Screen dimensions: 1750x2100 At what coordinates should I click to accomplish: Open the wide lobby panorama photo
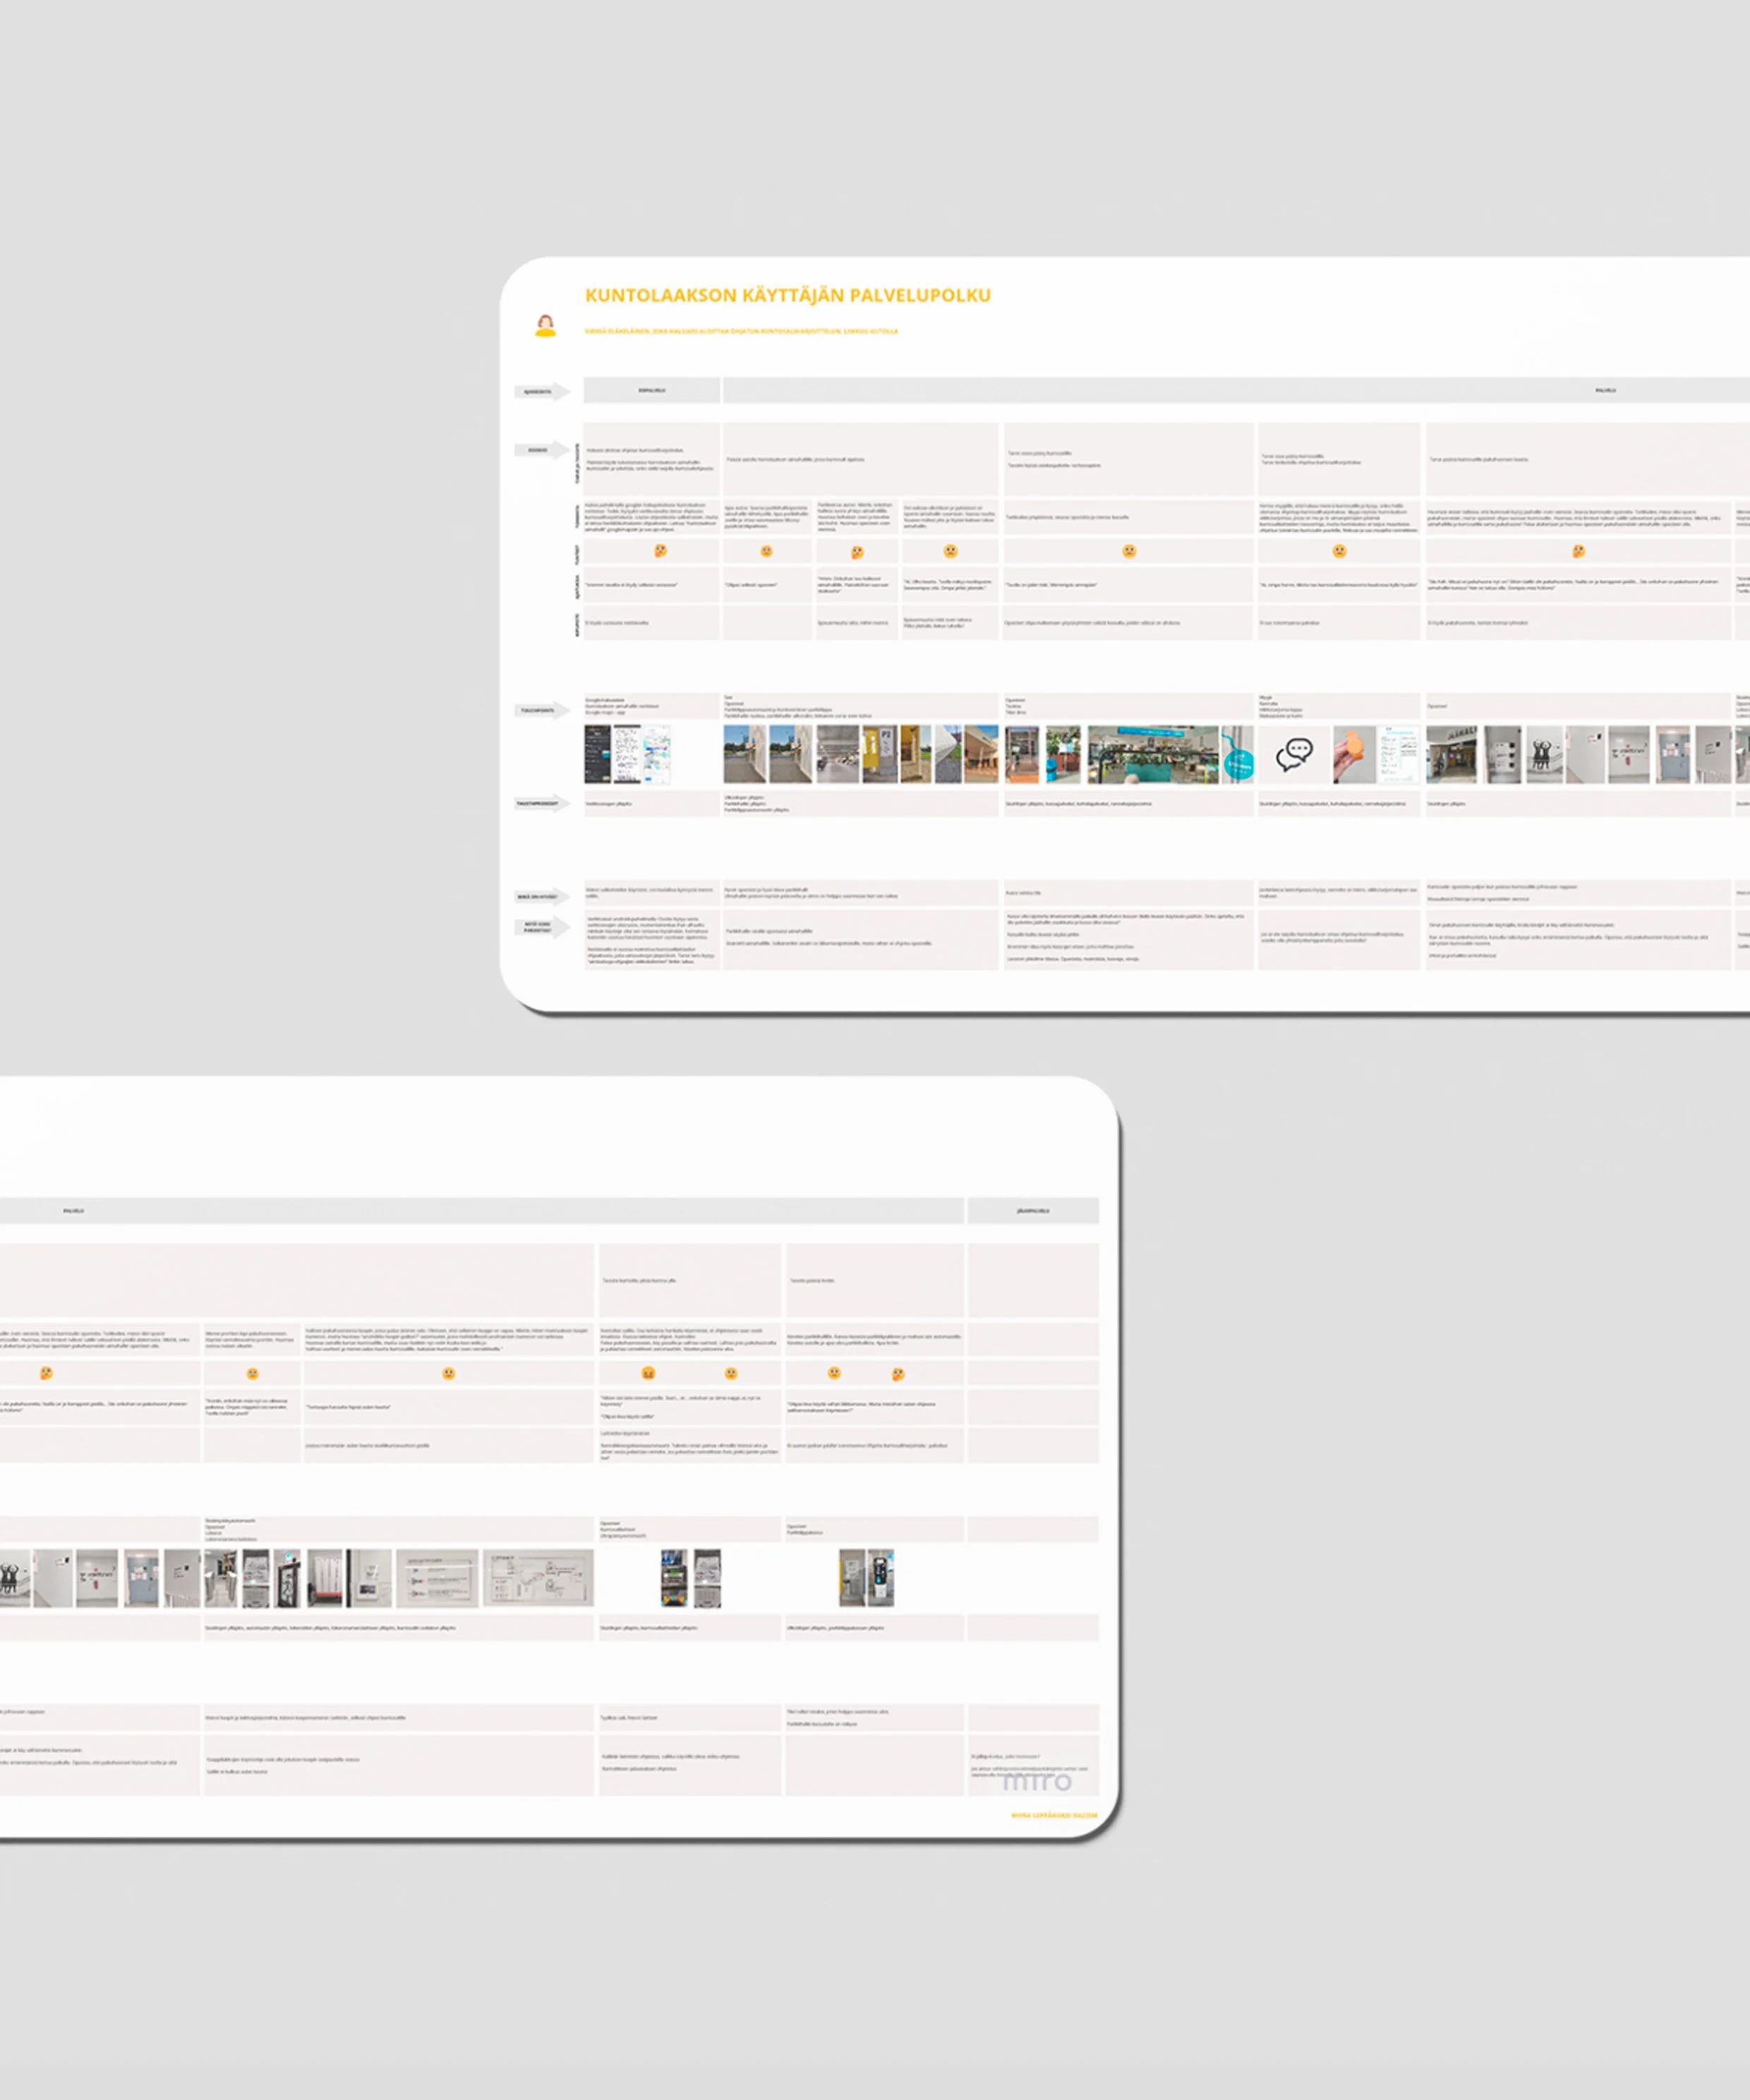pos(1152,754)
